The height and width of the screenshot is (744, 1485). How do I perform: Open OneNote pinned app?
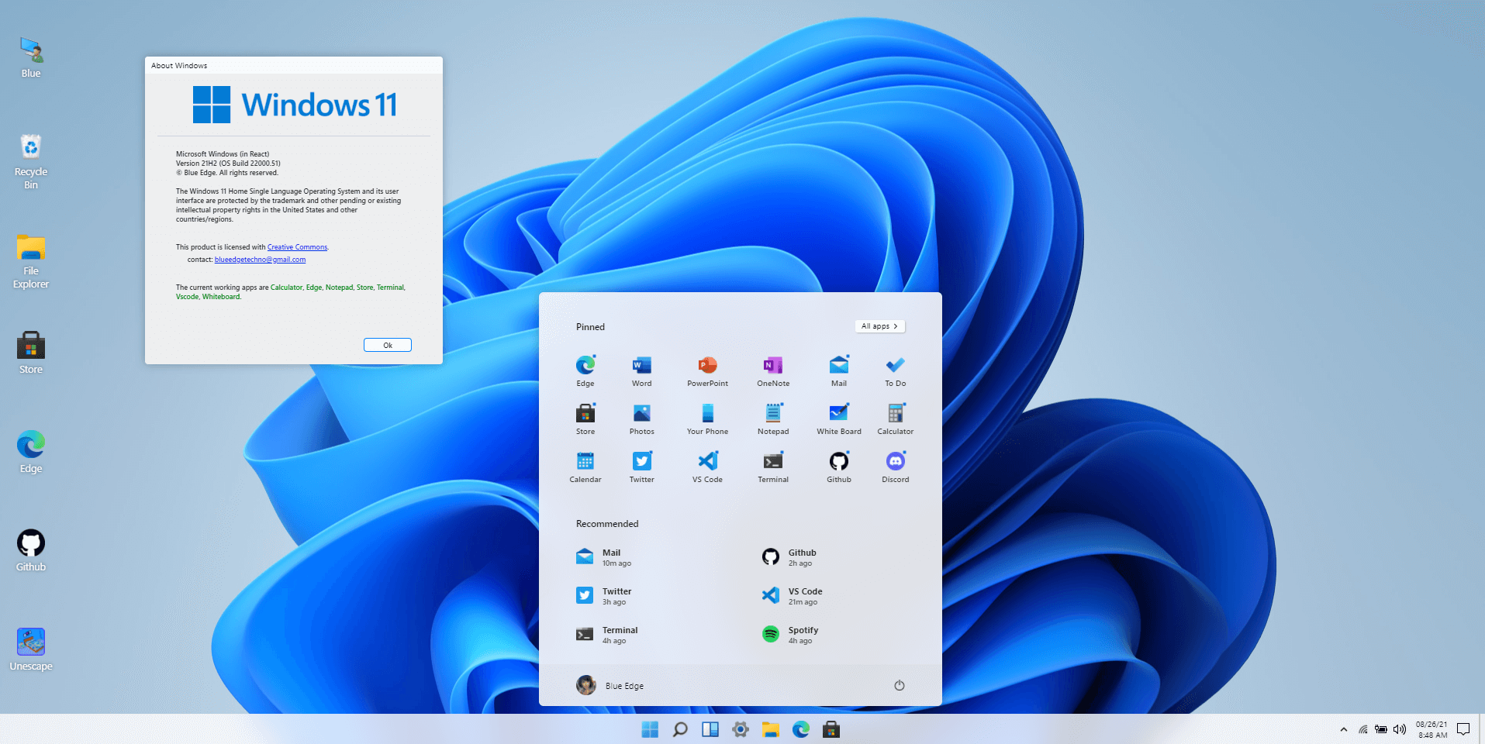click(x=773, y=370)
